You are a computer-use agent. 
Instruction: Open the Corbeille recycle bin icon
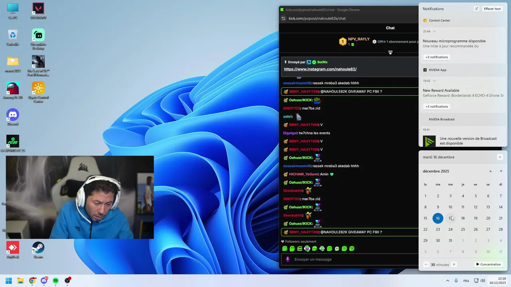point(13,37)
